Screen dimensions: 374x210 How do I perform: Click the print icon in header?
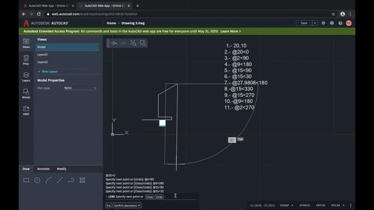coord(332,23)
